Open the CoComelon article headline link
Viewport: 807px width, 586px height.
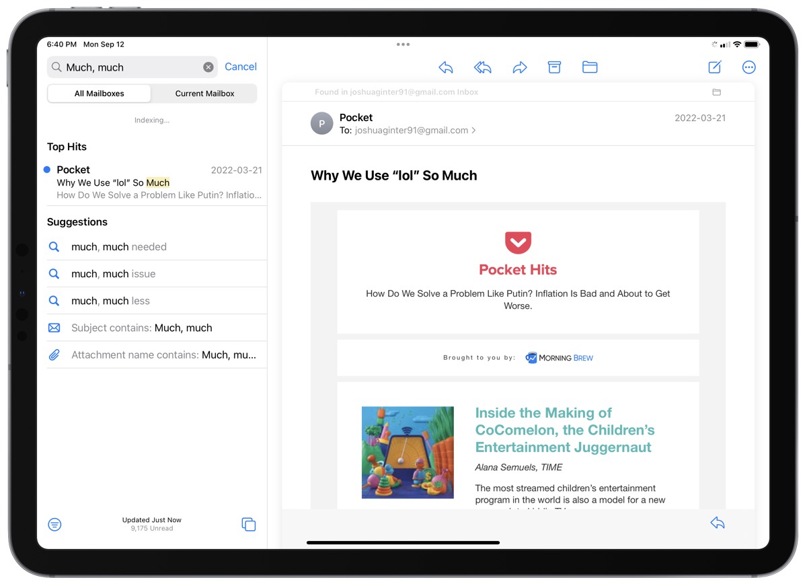tap(564, 431)
